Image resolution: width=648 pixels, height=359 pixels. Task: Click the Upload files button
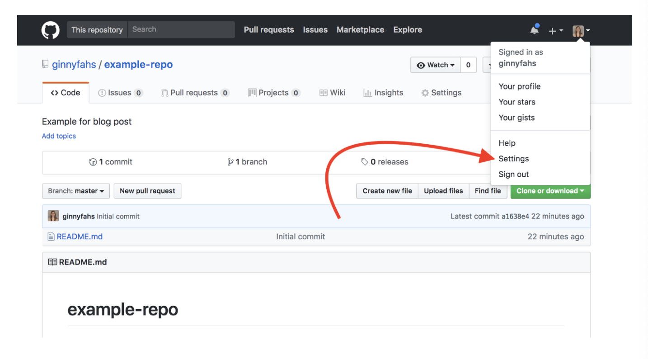pos(443,191)
